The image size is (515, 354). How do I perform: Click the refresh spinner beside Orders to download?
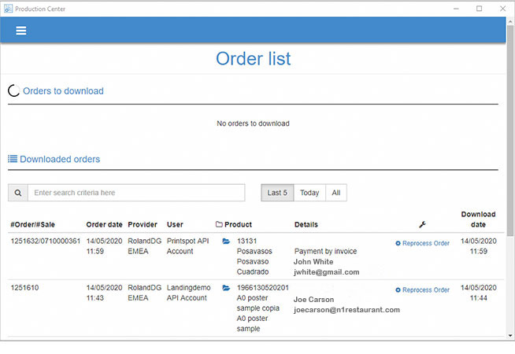coord(13,91)
